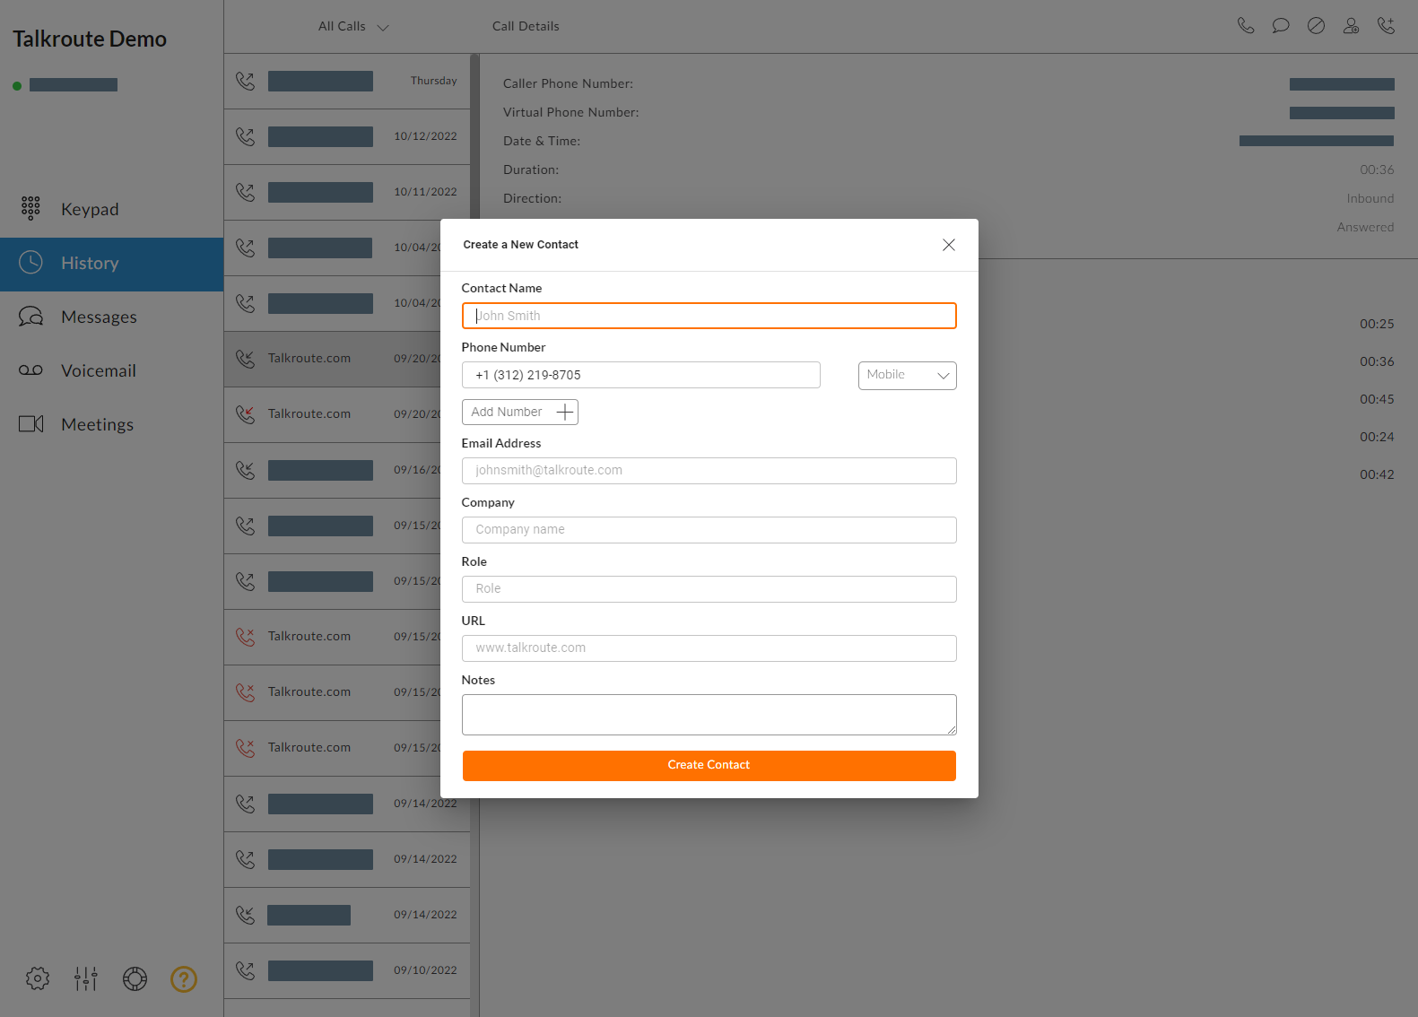Screen dimensions: 1418x1017
Task: Select the 10/12/2022 call entry
Action: point(347,137)
